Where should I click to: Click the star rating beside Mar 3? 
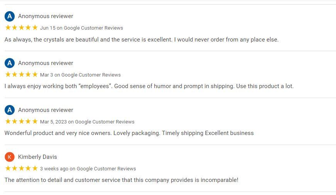(x=22, y=74)
